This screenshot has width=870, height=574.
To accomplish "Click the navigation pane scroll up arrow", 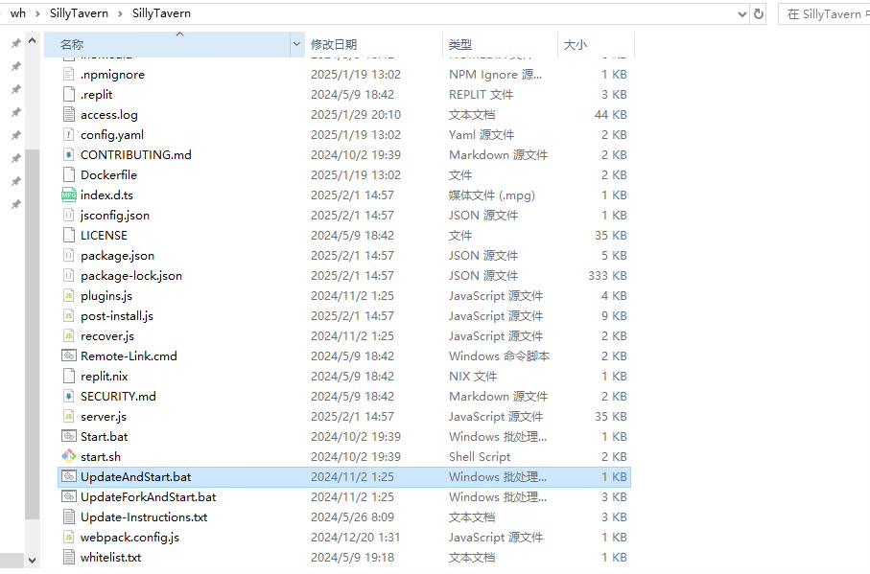I will (x=33, y=41).
